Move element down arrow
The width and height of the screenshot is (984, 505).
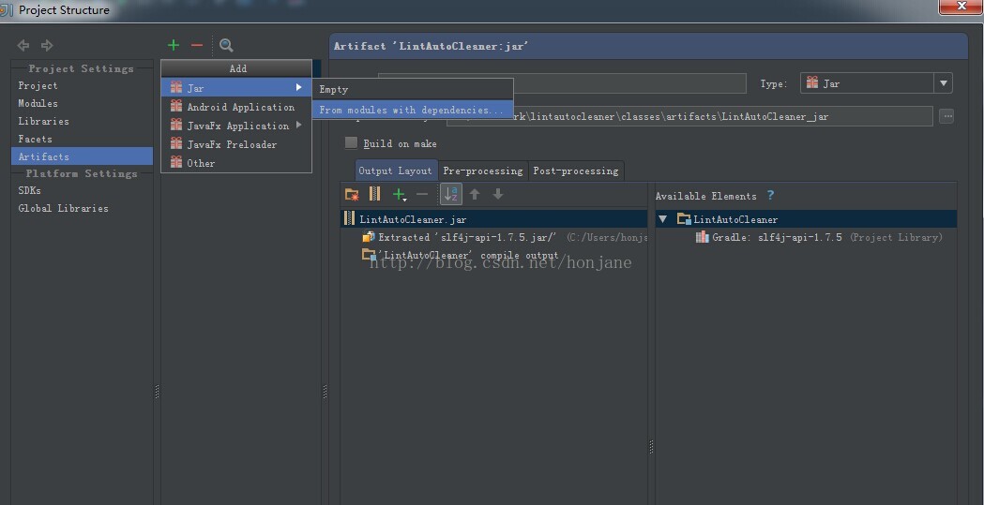(498, 194)
